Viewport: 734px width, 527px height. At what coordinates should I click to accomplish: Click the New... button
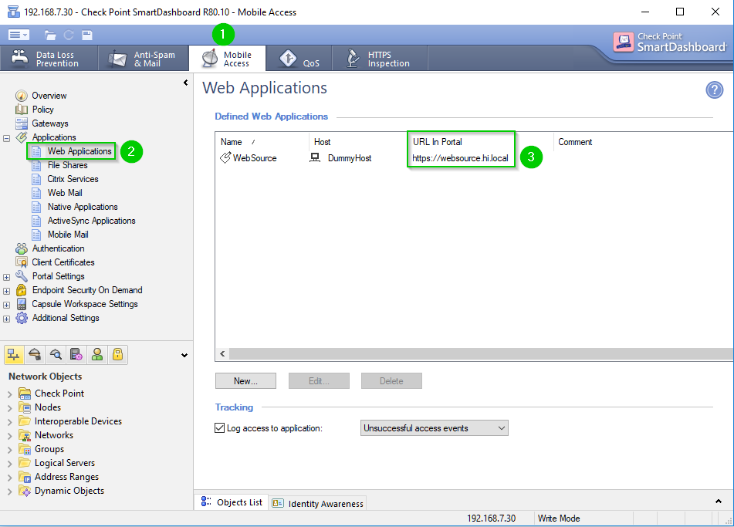coord(245,381)
